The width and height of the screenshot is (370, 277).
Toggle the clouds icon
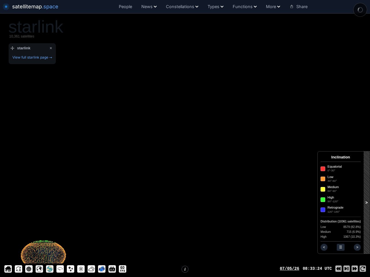(x=91, y=269)
